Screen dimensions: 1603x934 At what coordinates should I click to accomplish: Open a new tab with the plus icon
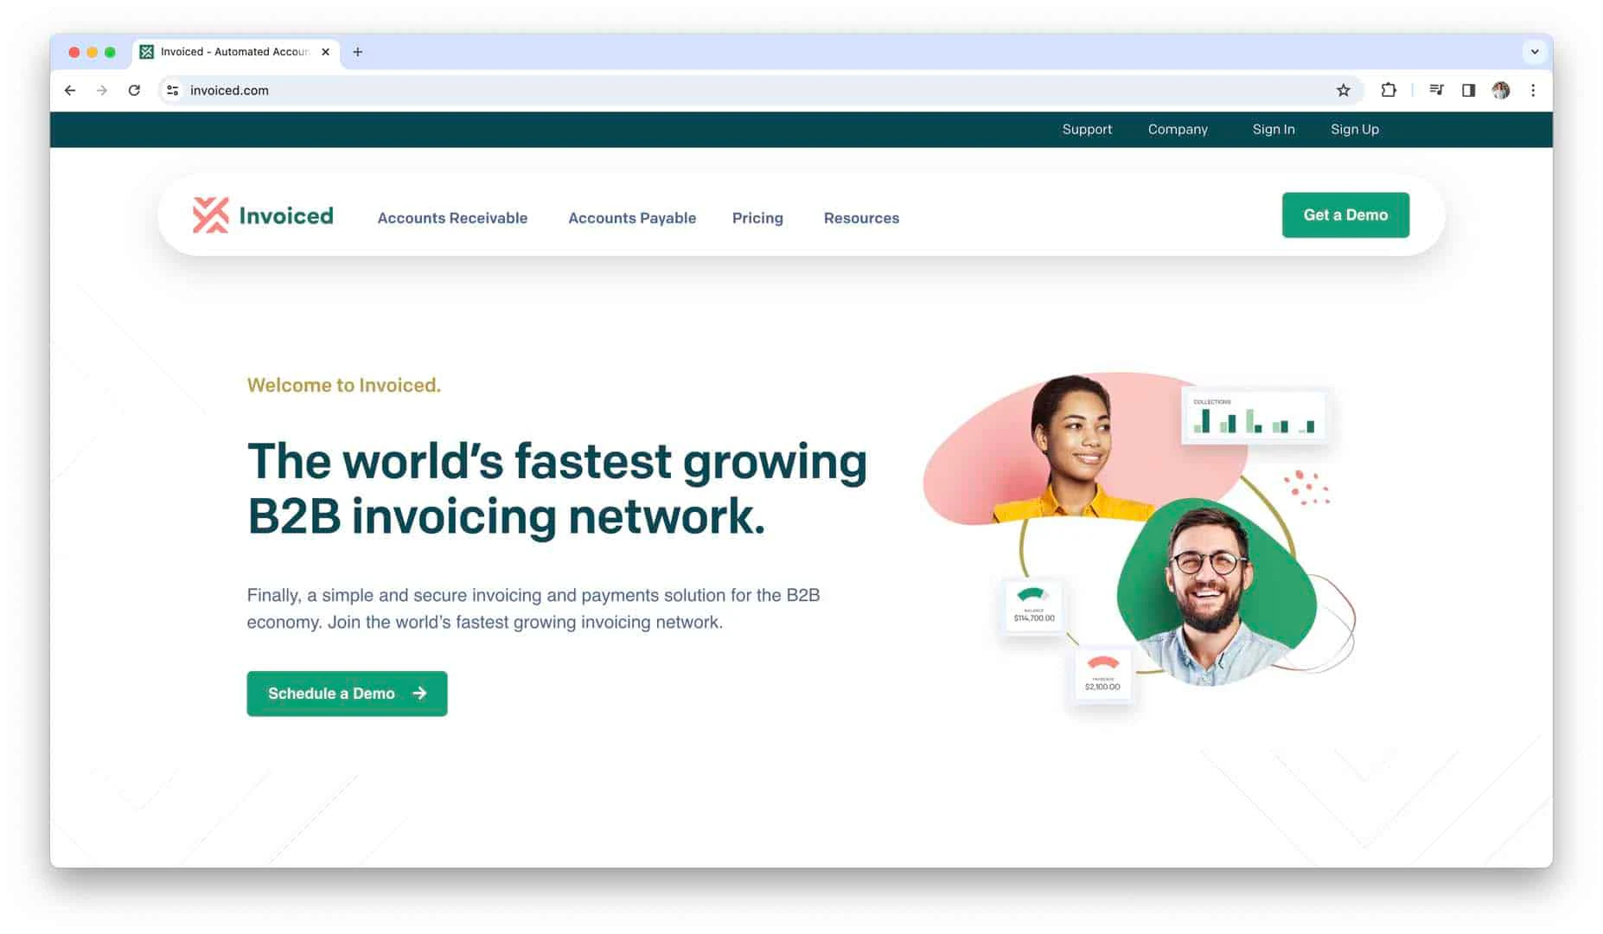(x=357, y=52)
